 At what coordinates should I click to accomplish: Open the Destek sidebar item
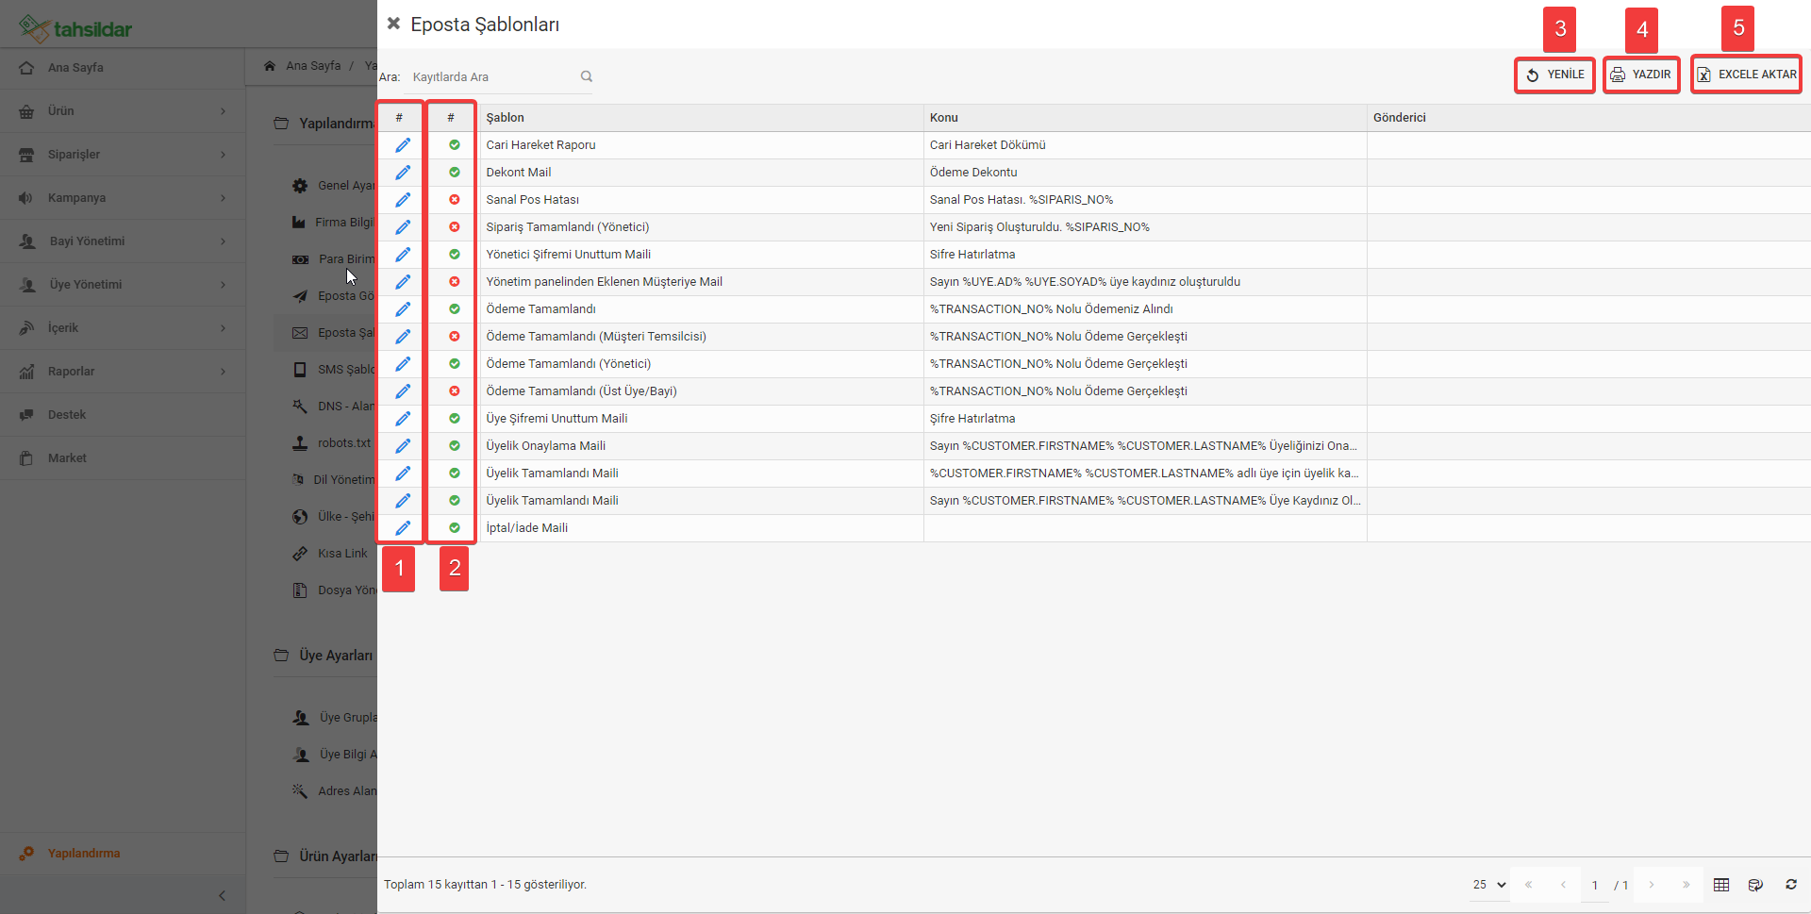[123, 415]
